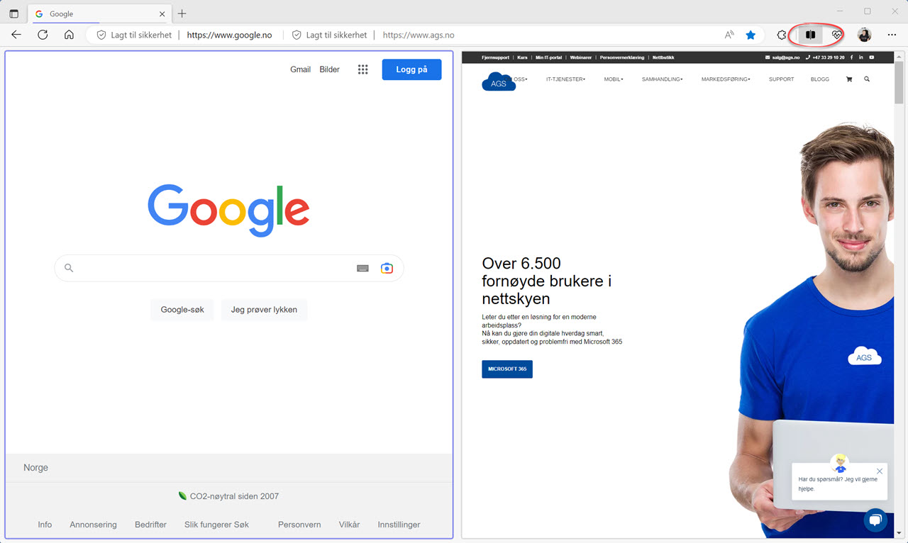Viewport: 908px width, 543px height.
Task: Open the AGS shopping cart icon
Action: [849, 79]
